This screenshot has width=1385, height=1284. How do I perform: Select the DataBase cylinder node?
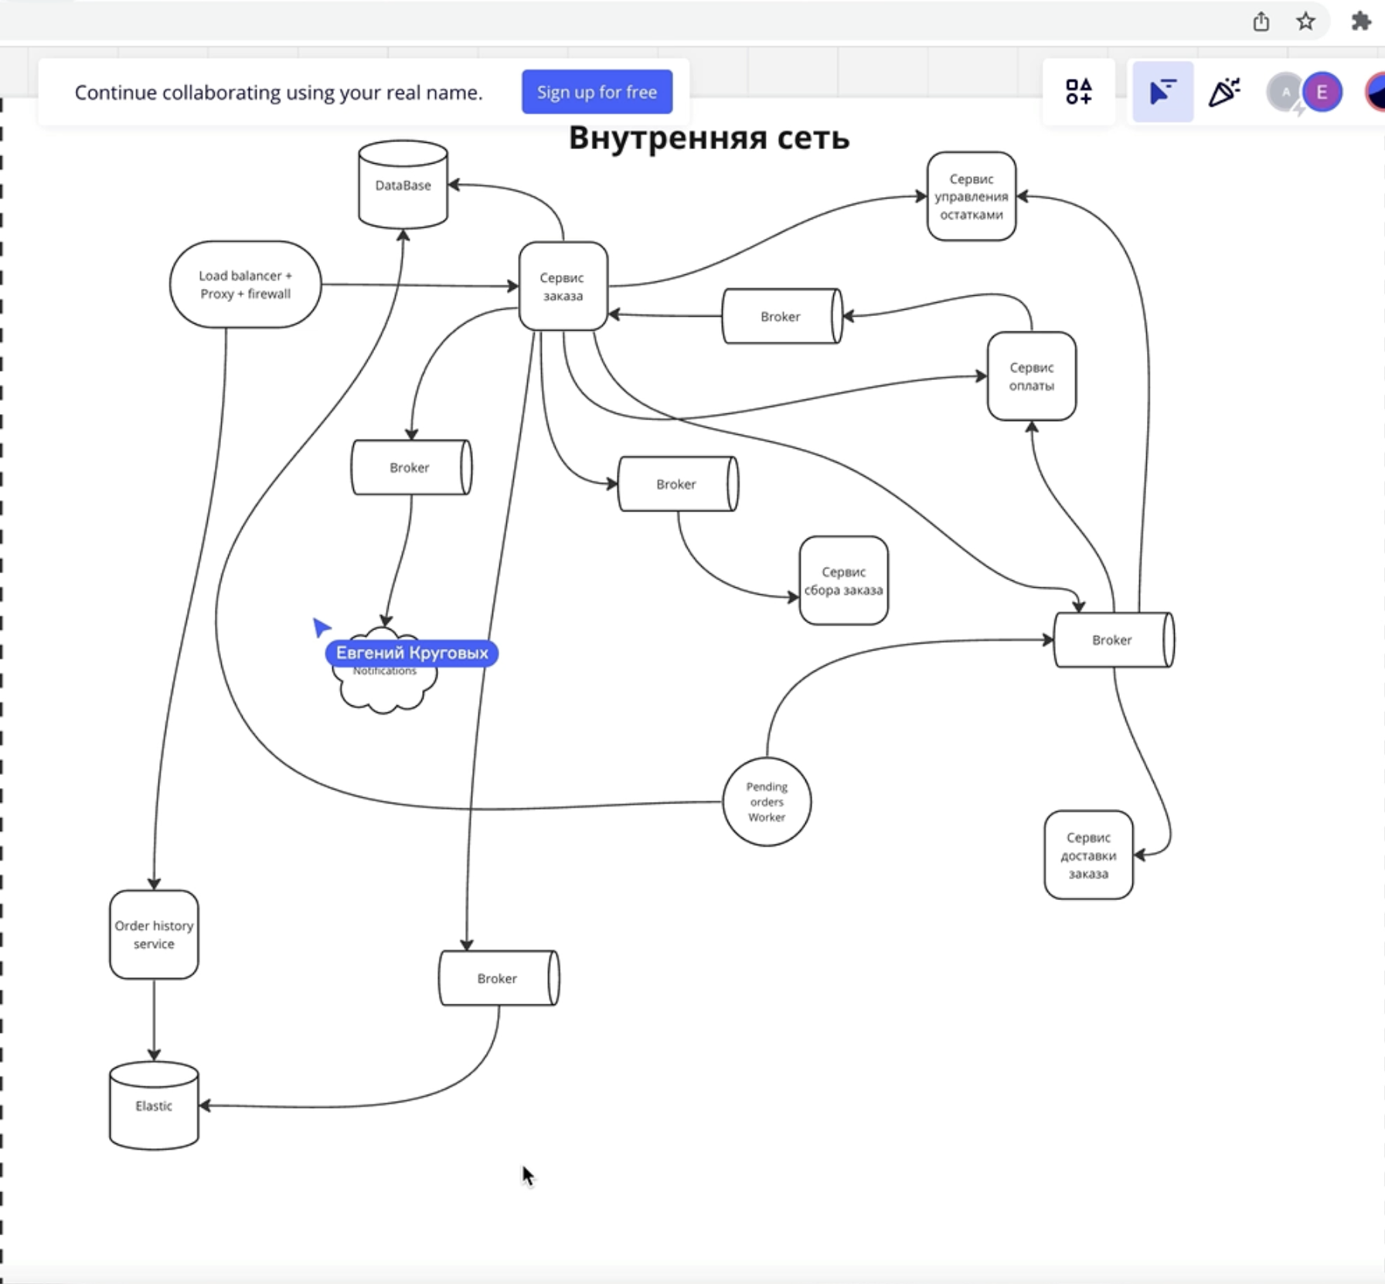tap(401, 185)
